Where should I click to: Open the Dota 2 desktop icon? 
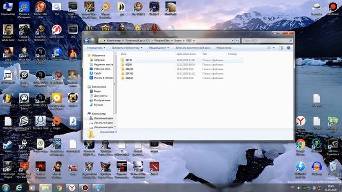point(154,169)
